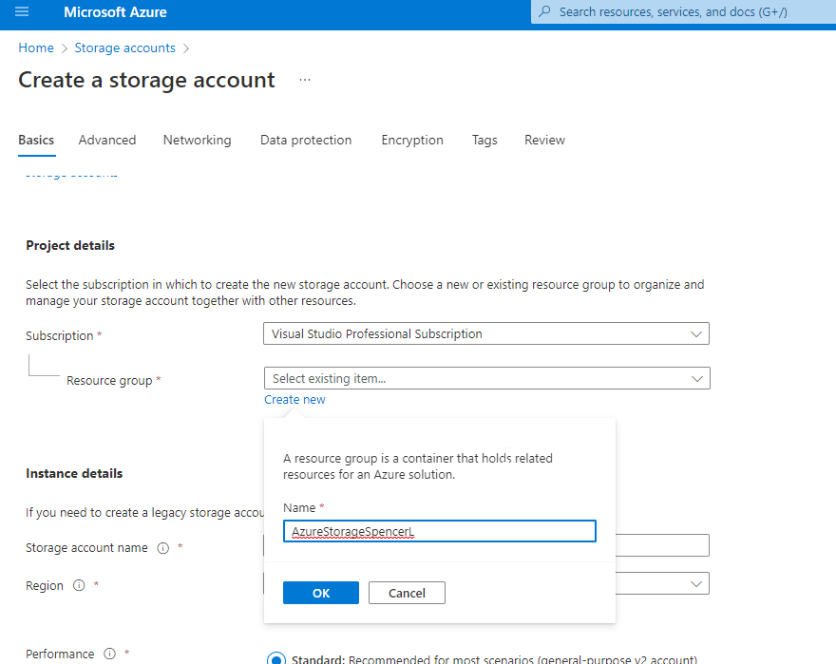Go to Home breadcrumb
The width and height of the screenshot is (836, 664).
pos(36,47)
